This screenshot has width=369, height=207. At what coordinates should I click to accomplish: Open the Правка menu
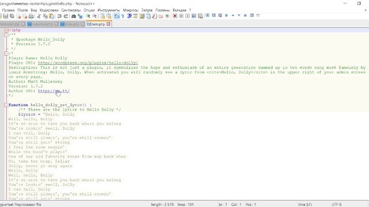(8, 10)
